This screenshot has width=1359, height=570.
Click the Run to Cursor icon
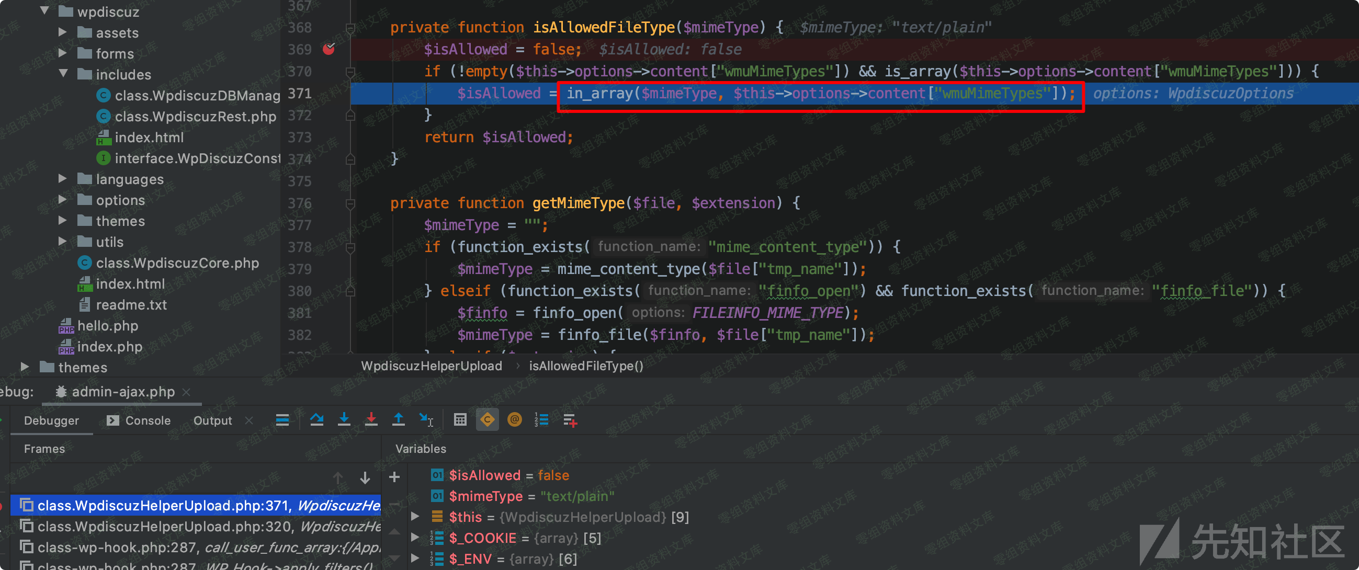point(426,420)
